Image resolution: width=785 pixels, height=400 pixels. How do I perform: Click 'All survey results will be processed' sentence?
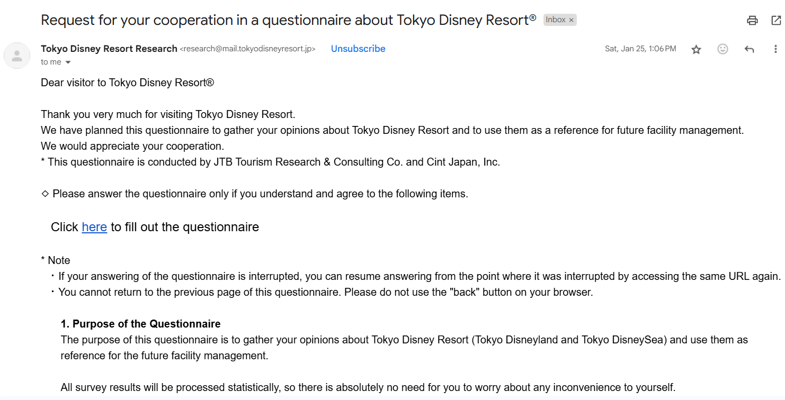click(x=368, y=387)
